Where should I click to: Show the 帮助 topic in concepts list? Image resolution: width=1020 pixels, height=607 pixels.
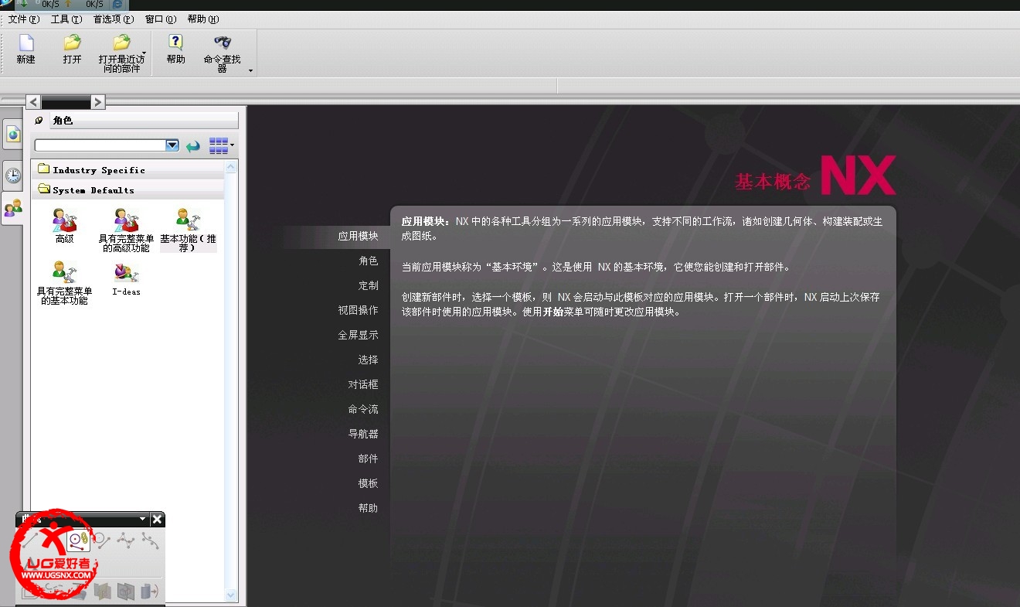click(369, 509)
